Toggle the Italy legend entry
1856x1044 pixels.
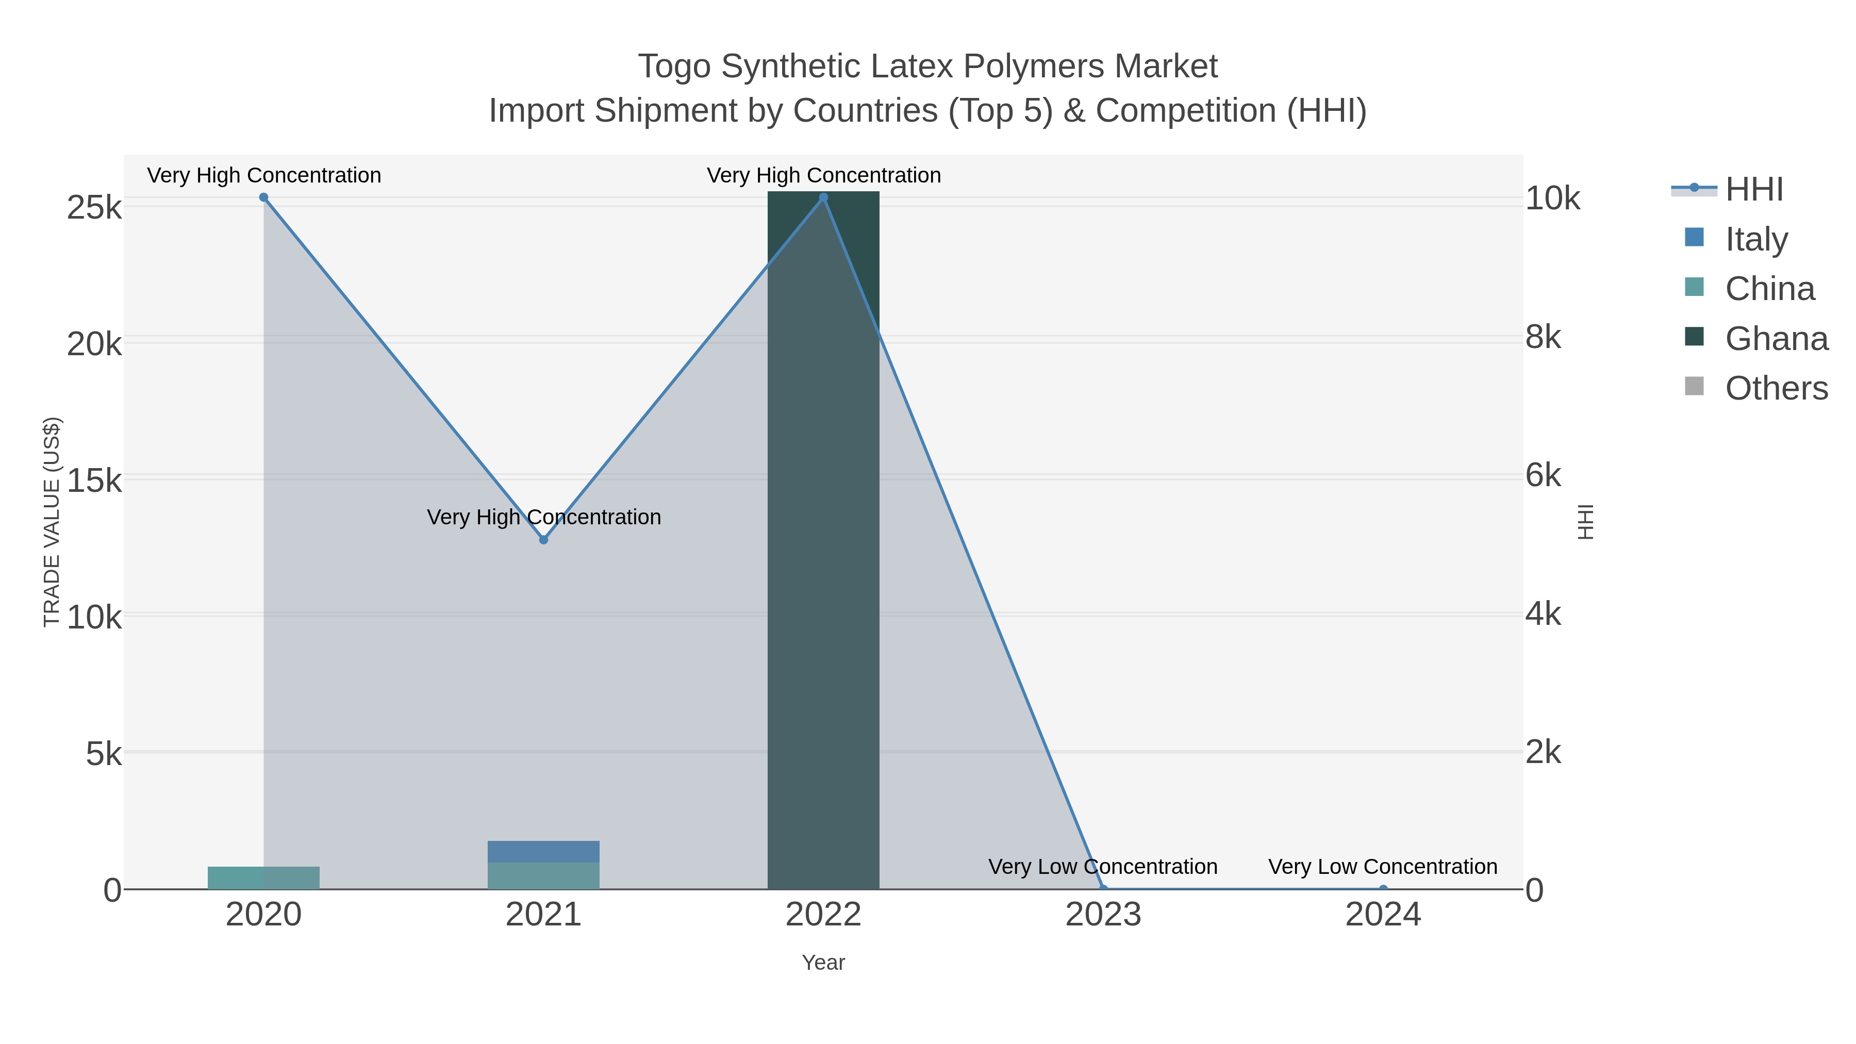coord(1736,239)
